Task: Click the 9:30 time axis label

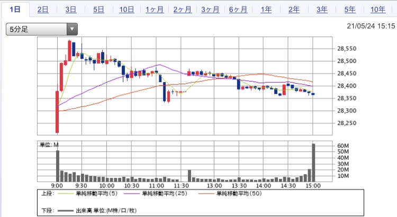Action: (82, 186)
